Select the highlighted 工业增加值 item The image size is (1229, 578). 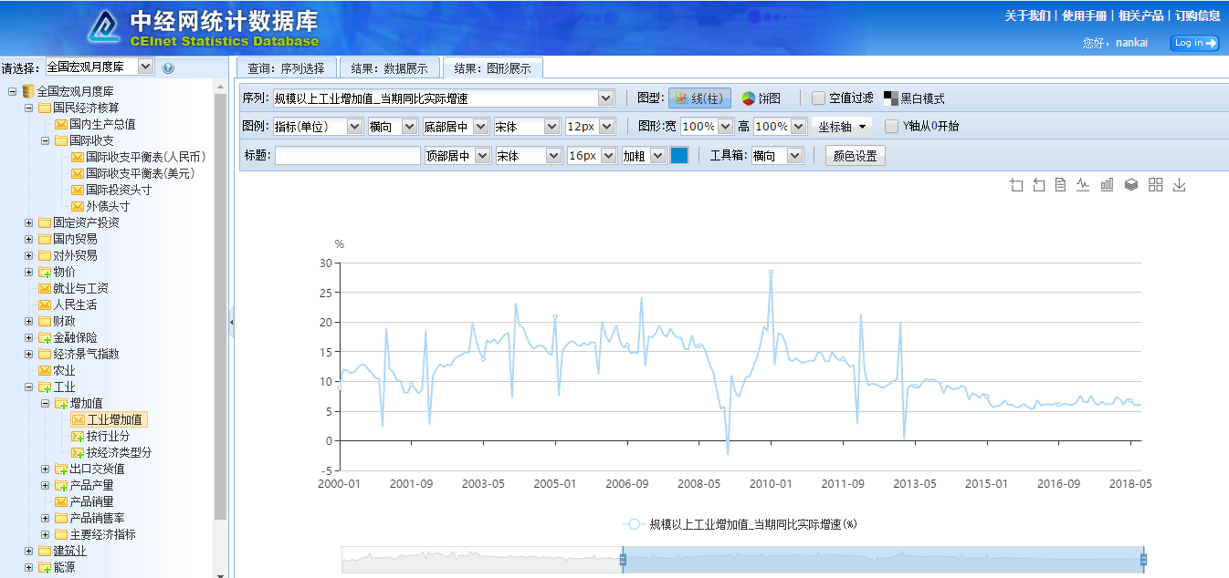point(108,419)
